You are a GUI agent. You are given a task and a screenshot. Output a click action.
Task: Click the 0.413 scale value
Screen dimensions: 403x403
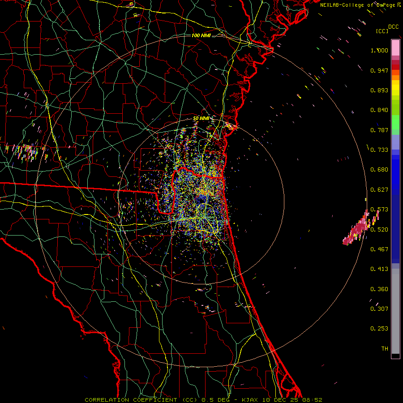(379, 269)
